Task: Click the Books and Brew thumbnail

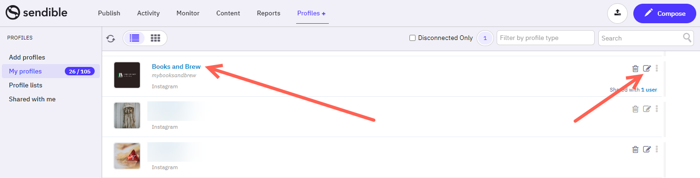Action: (127, 75)
